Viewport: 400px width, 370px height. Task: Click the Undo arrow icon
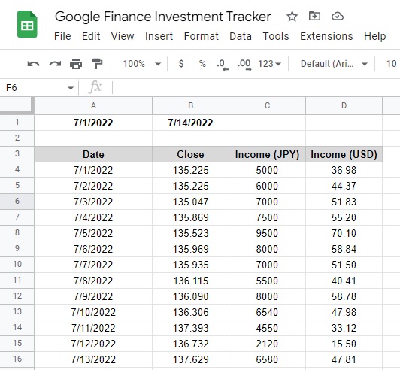pyautogui.click(x=33, y=64)
